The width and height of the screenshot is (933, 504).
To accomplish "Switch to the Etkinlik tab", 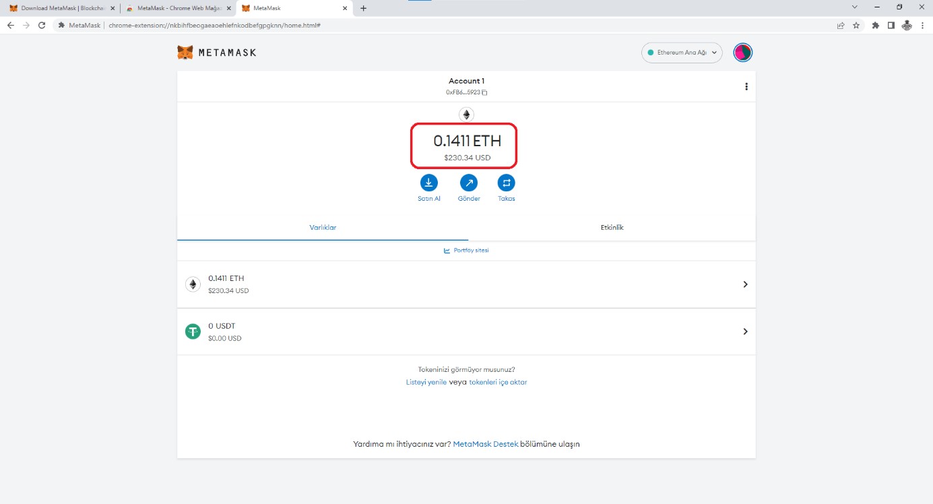I will pos(612,228).
